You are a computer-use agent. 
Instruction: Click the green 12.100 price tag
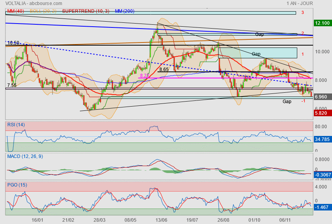pyautogui.click(x=322, y=23)
